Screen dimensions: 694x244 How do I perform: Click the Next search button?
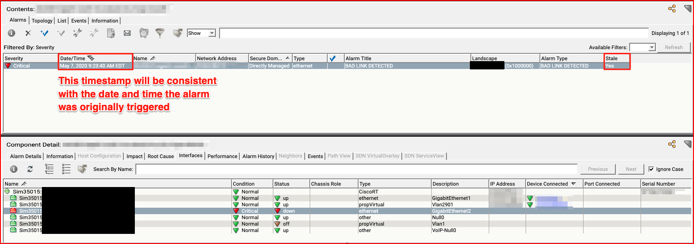click(631, 169)
